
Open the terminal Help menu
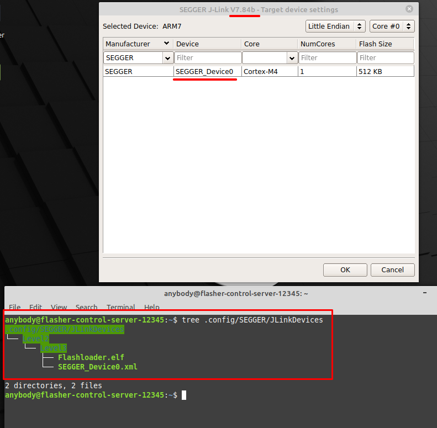pyautogui.click(x=152, y=307)
